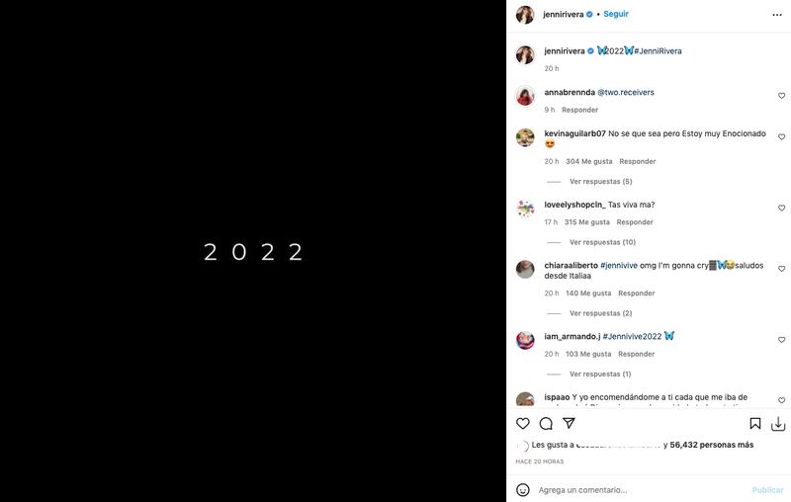Like chiaraaliberto's comment

click(x=781, y=269)
